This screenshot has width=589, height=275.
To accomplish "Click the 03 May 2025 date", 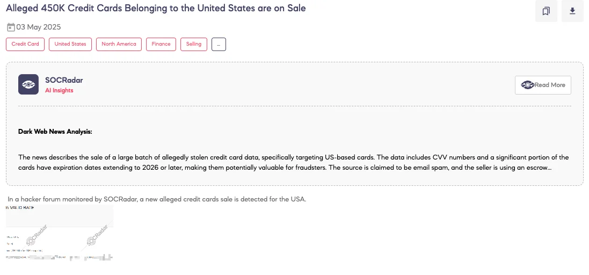I will pos(38,27).
